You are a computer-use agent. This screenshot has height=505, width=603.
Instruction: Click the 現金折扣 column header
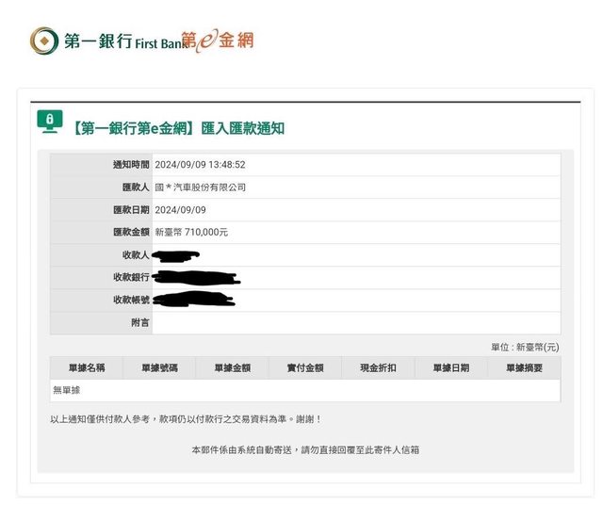pyautogui.click(x=378, y=368)
